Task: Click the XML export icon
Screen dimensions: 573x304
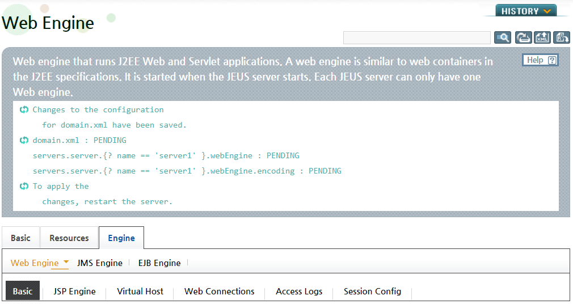Action: pos(542,37)
